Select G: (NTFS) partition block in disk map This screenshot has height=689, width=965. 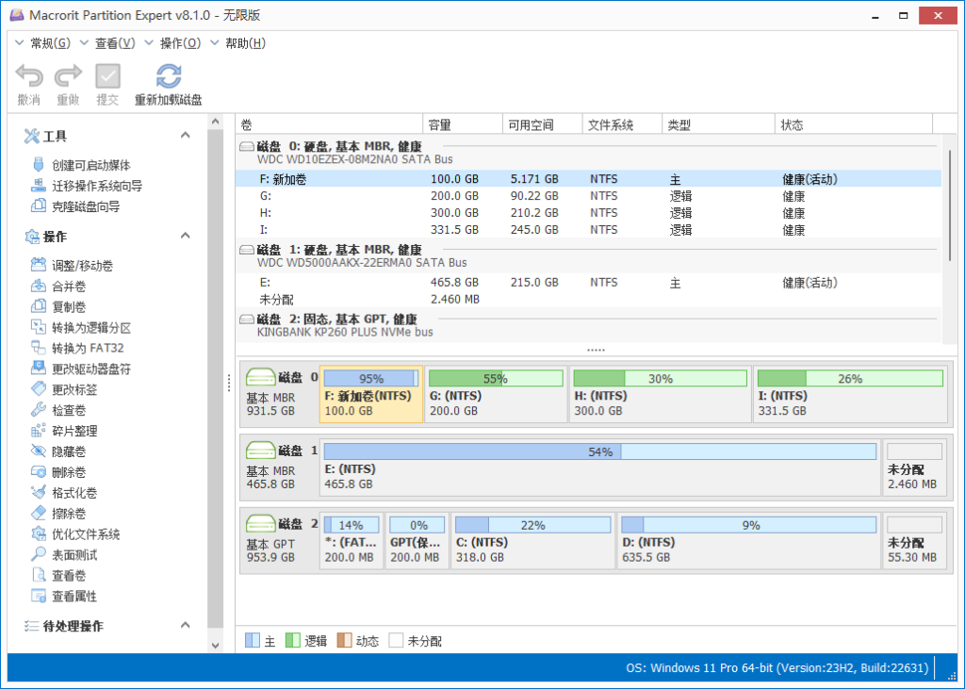[x=496, y=394]
